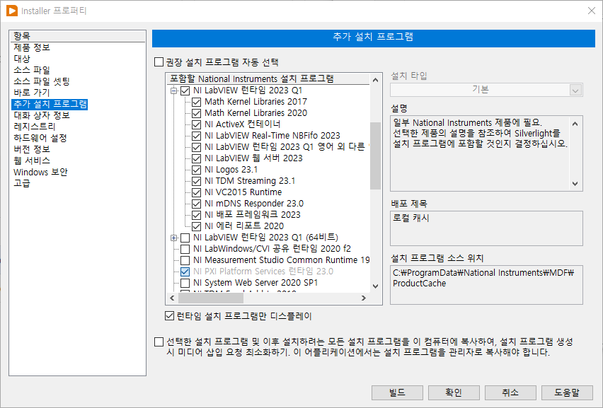Toggle NI PXI Platform Services 런타임 23.0 checkbox

coord(185,272)
